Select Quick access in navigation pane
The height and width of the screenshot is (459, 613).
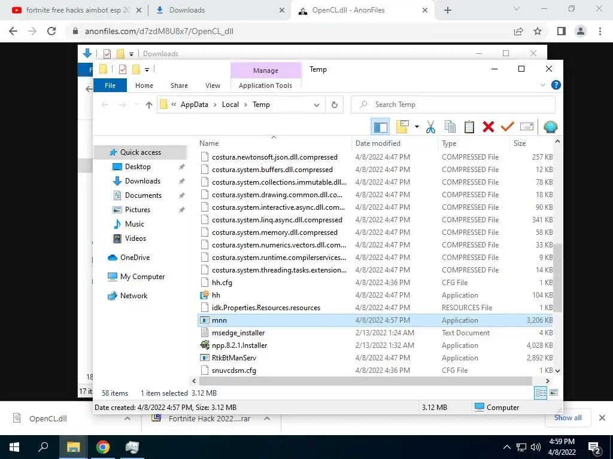(140, 152)
